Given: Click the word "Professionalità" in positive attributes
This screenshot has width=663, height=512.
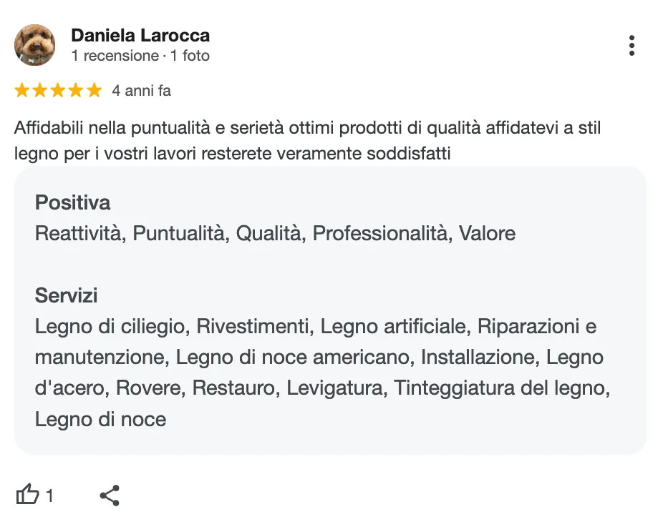Looking at the screenshot, I should [380, 234].
